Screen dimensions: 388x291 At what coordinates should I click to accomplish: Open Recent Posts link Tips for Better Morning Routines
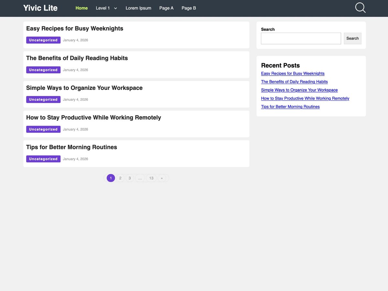pyautogui.click(x=290, y=107)
